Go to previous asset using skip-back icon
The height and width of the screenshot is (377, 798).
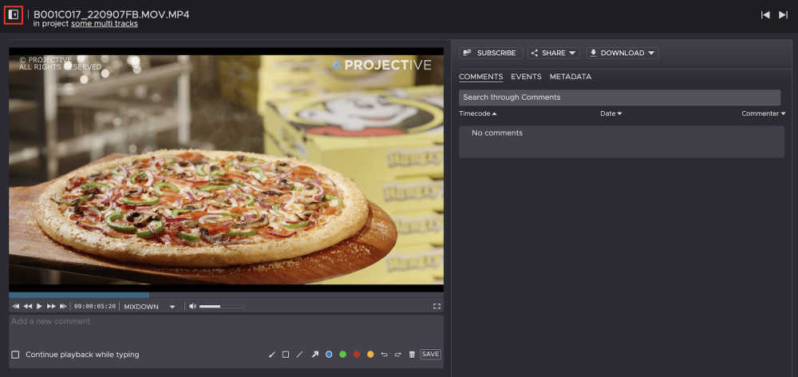765,15
